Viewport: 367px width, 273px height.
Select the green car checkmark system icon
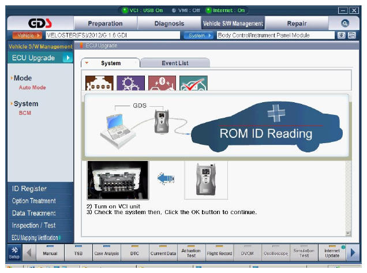point(193,83)
